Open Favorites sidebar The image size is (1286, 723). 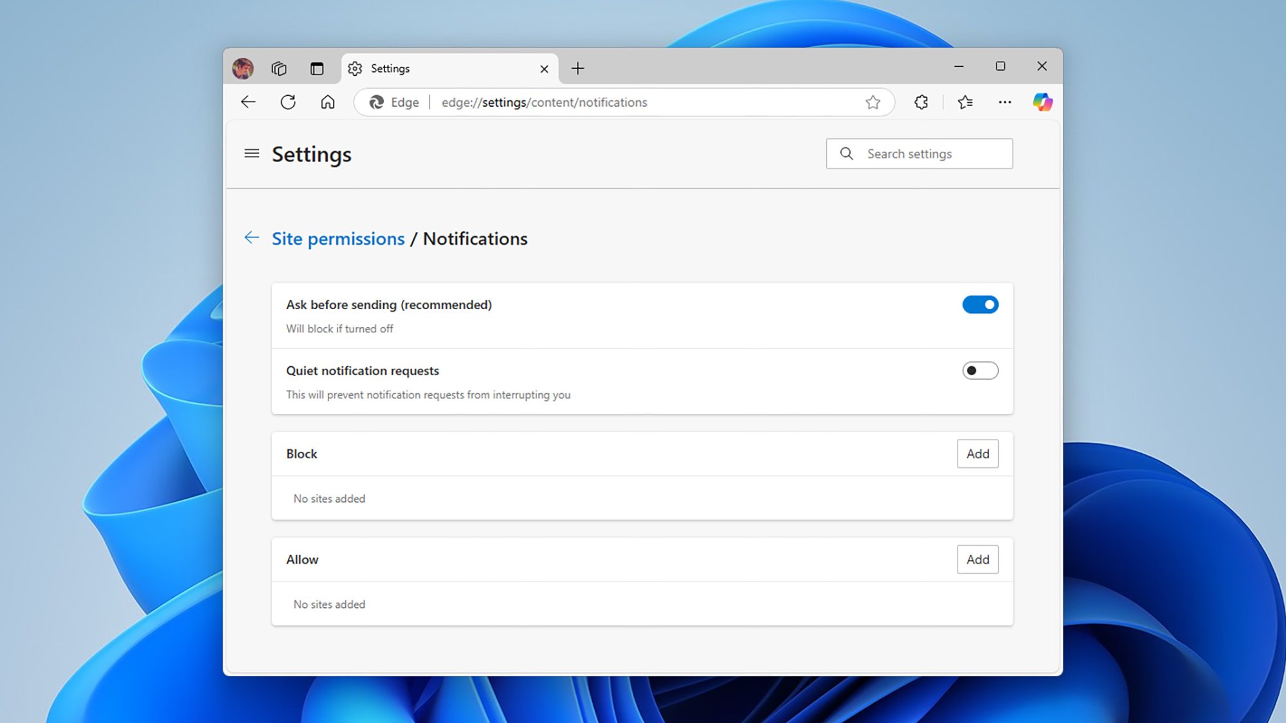tap(964, 102)
